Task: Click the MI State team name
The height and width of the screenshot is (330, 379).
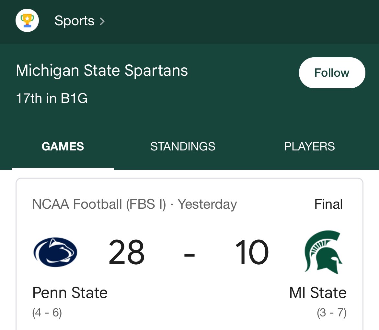Action: click(x=318, y=293)
